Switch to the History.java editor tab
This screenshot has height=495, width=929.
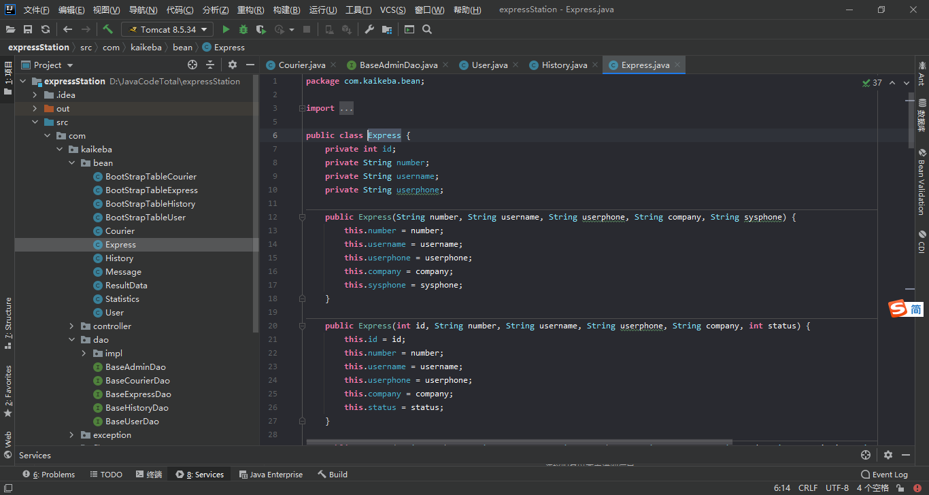tap(564, 65)
